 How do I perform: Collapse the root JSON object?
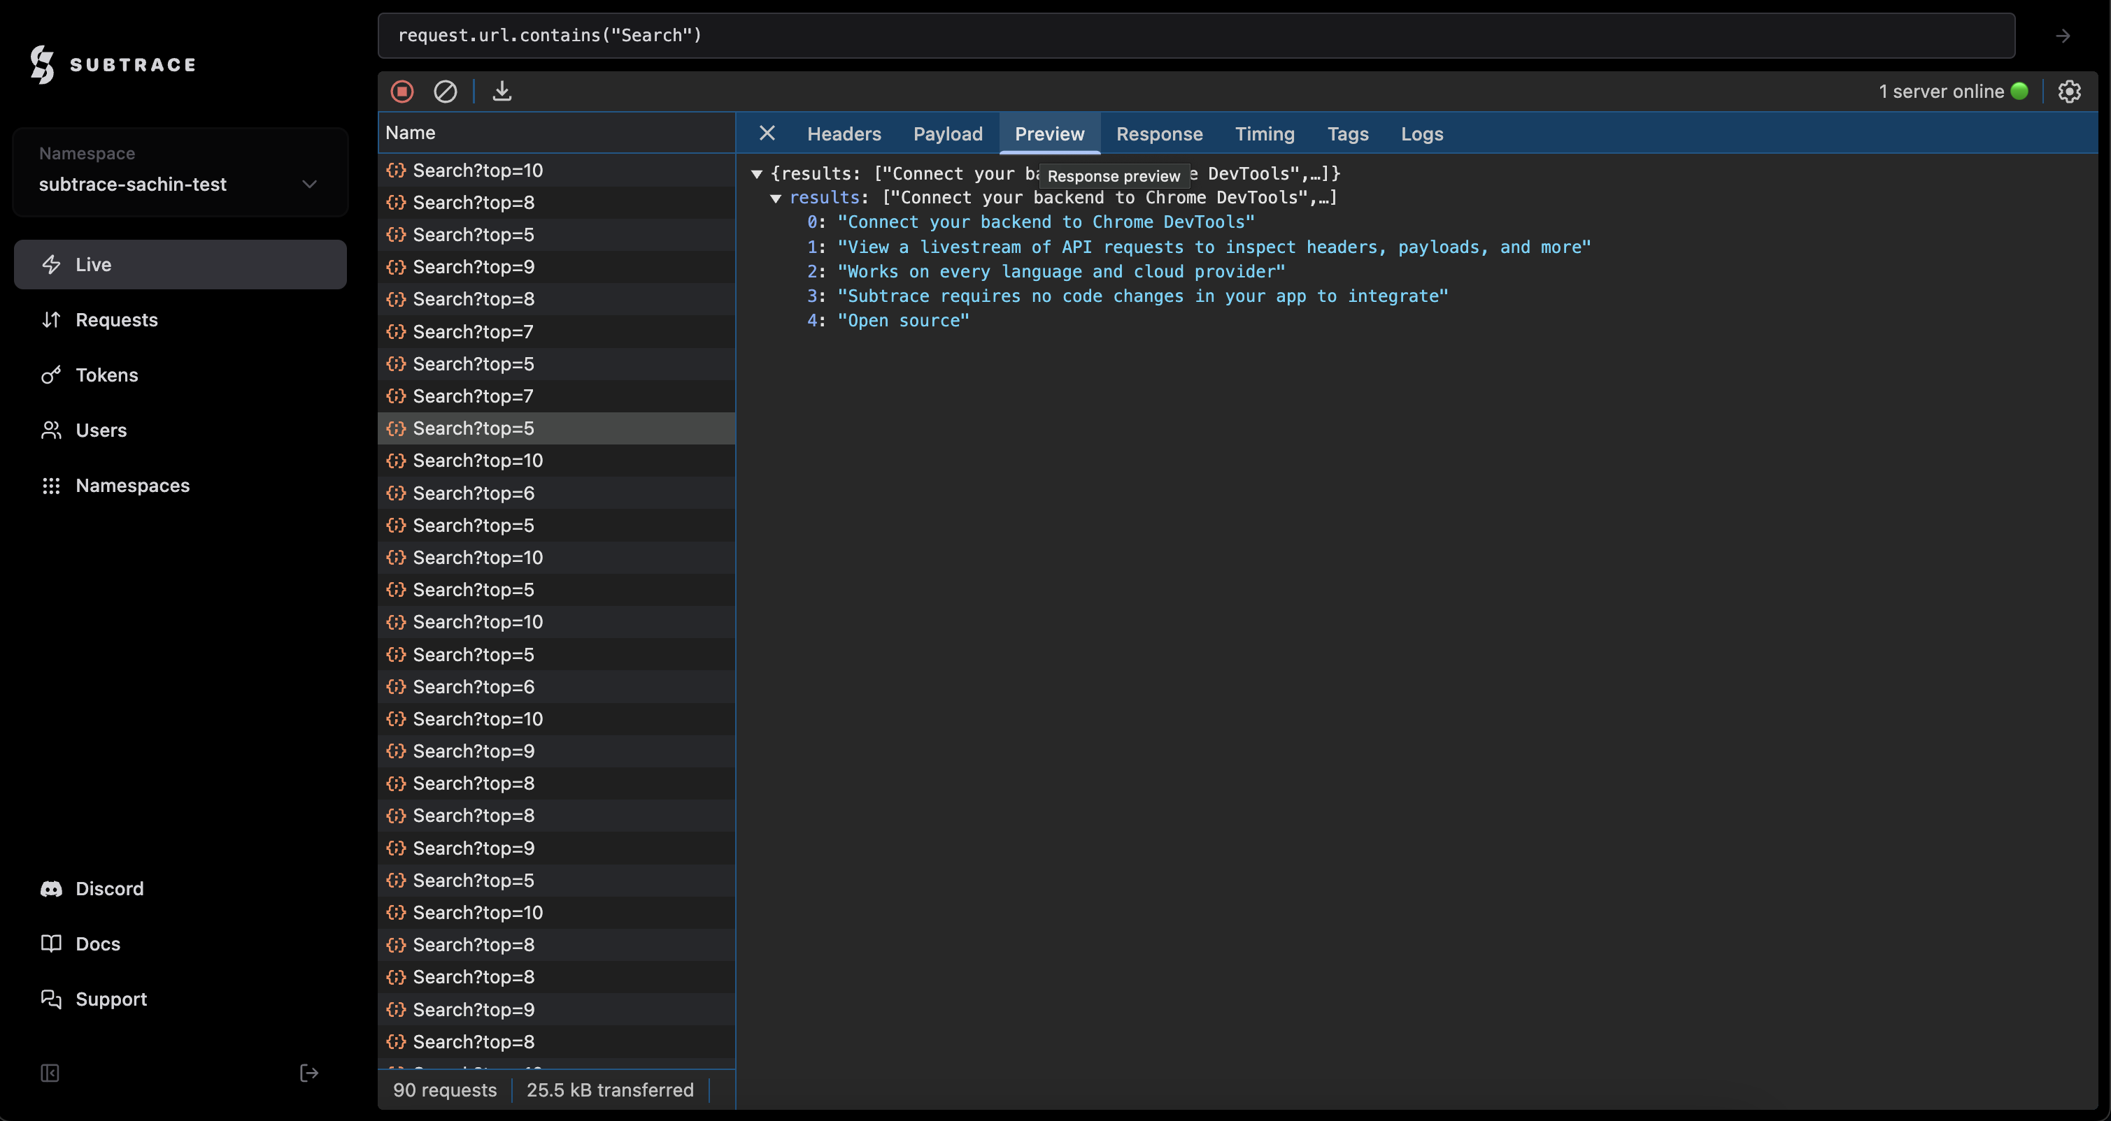tap(758, 175)
